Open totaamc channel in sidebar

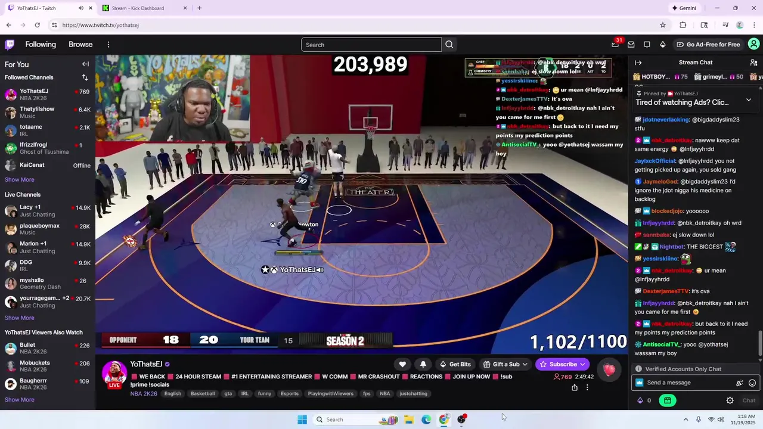coord(48,130)
